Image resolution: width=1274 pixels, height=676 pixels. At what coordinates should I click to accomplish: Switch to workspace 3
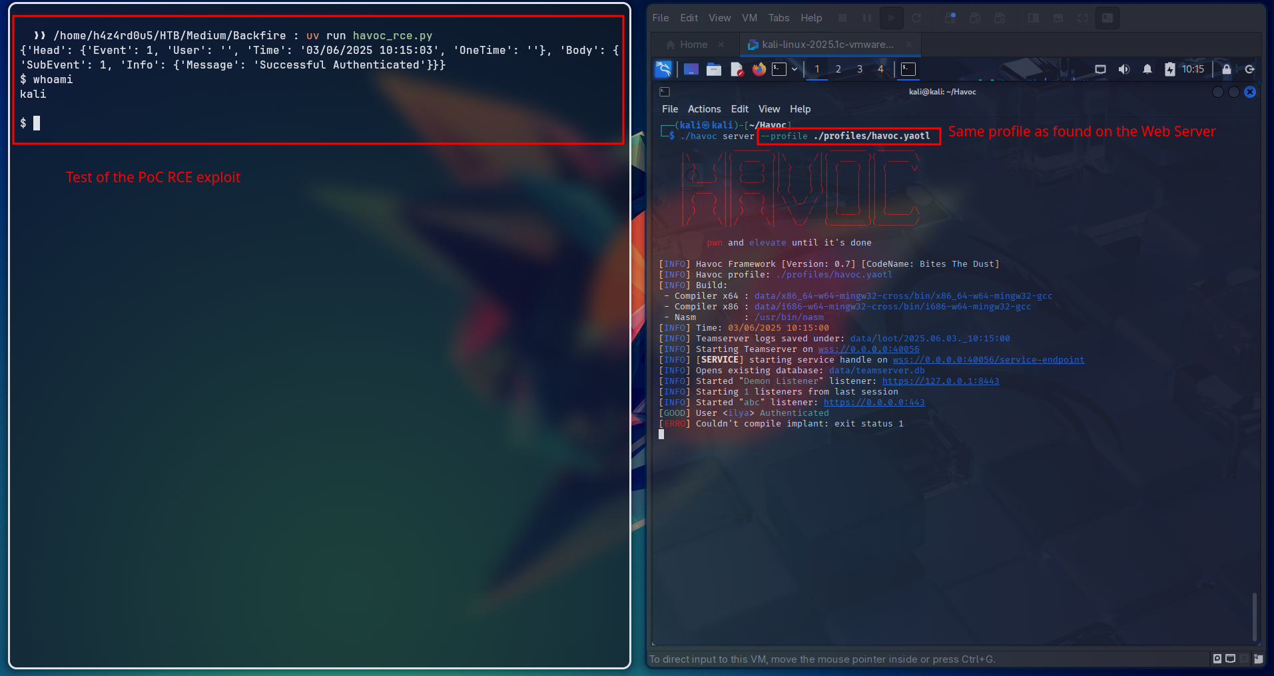tap(860, 69)
